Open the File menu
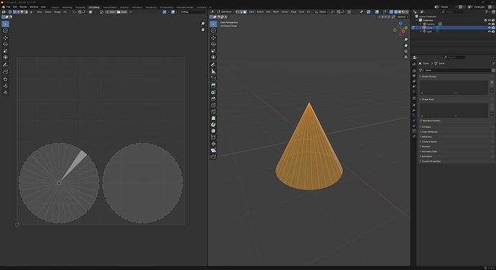Image resolution: width=496 pixels, height=270 pixels. pyautogui.click(x=8, y=7)
